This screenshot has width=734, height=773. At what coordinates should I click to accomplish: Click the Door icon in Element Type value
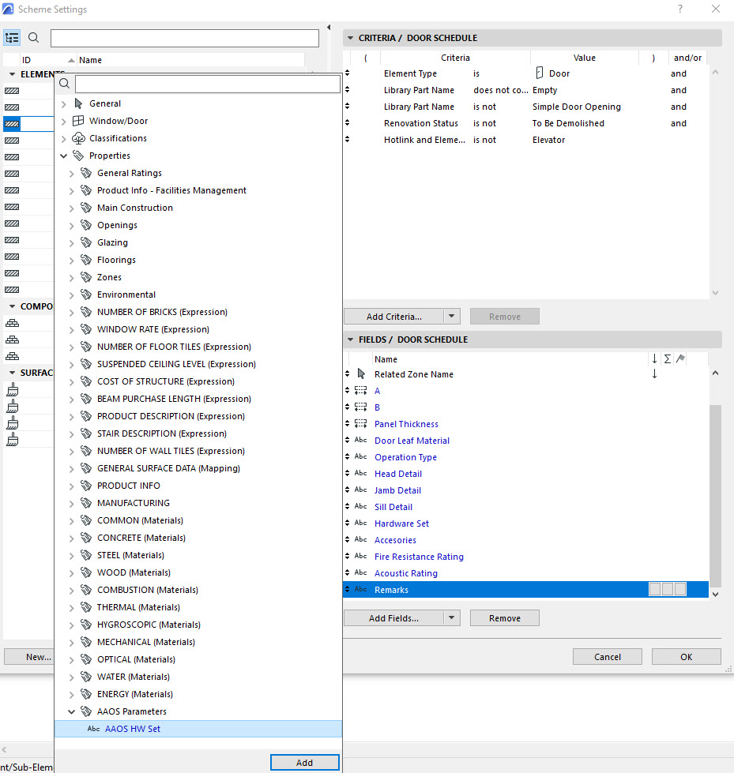click(540, 73)
